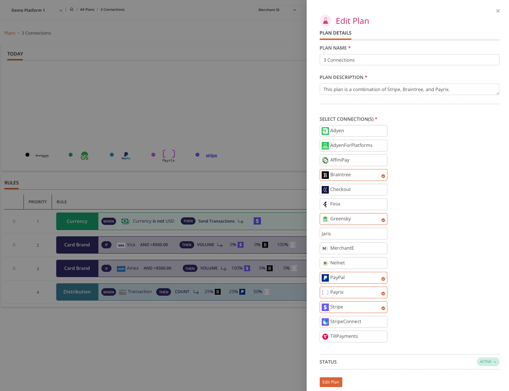Click the PayPal logo in chart legend
This screenshot has width=509, height=391.
click(x=126, y=156)
